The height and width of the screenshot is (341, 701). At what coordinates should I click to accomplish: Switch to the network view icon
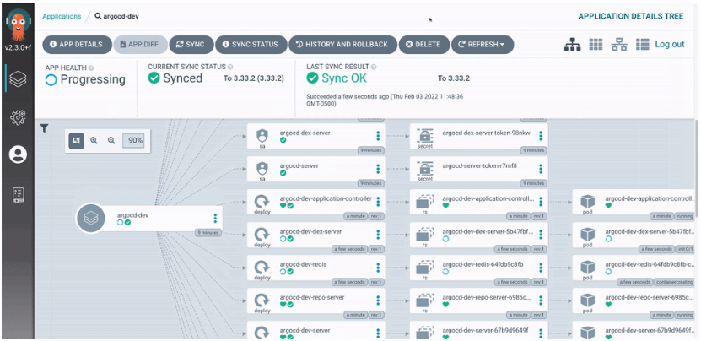(x=619, y=44)
